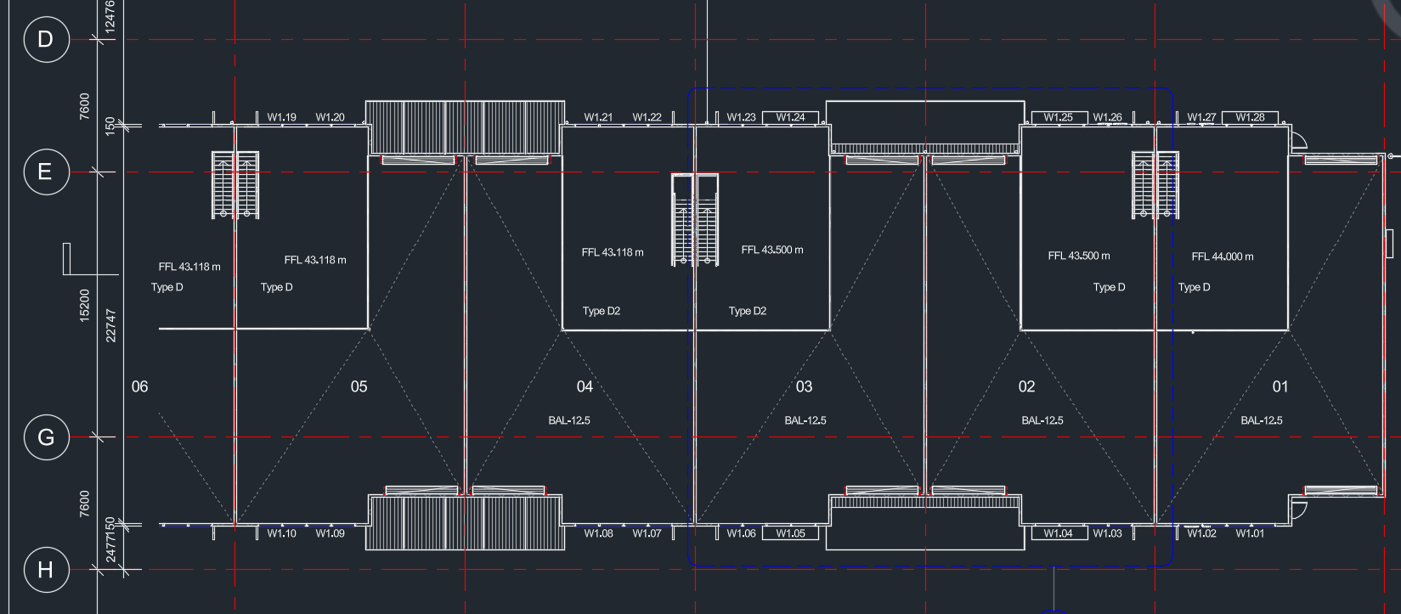
Task: Click window tag W1.20
Action: tap(330, 117)
